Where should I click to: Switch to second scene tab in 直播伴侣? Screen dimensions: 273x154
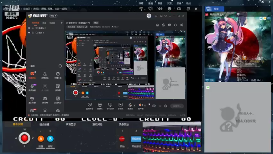44,23
